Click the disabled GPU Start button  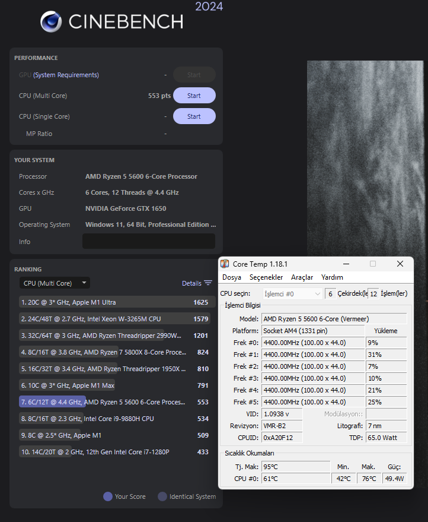194,75
